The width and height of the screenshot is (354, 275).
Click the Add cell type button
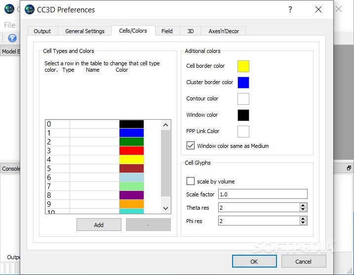(99, 225)
